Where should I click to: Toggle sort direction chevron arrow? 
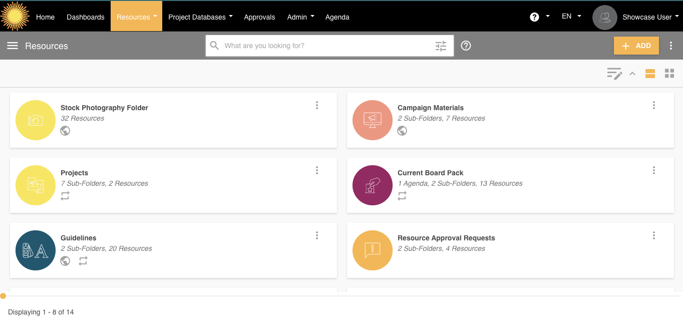(632, 74)
